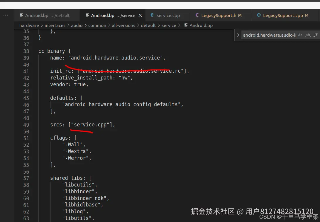Click 'audio' breadcrumb segment
The width and height of the screenshot is (320, 222).
click(x=77, y=26)
